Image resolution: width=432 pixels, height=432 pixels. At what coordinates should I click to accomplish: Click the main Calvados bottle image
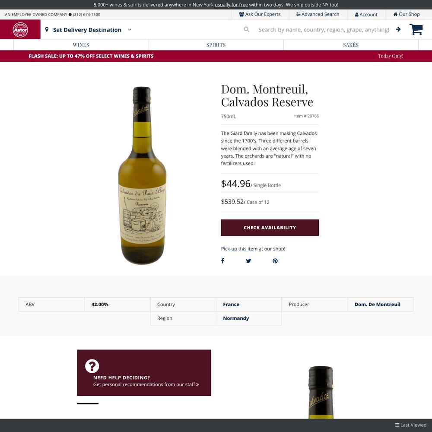pyautogui.click(x=142, y=175)
